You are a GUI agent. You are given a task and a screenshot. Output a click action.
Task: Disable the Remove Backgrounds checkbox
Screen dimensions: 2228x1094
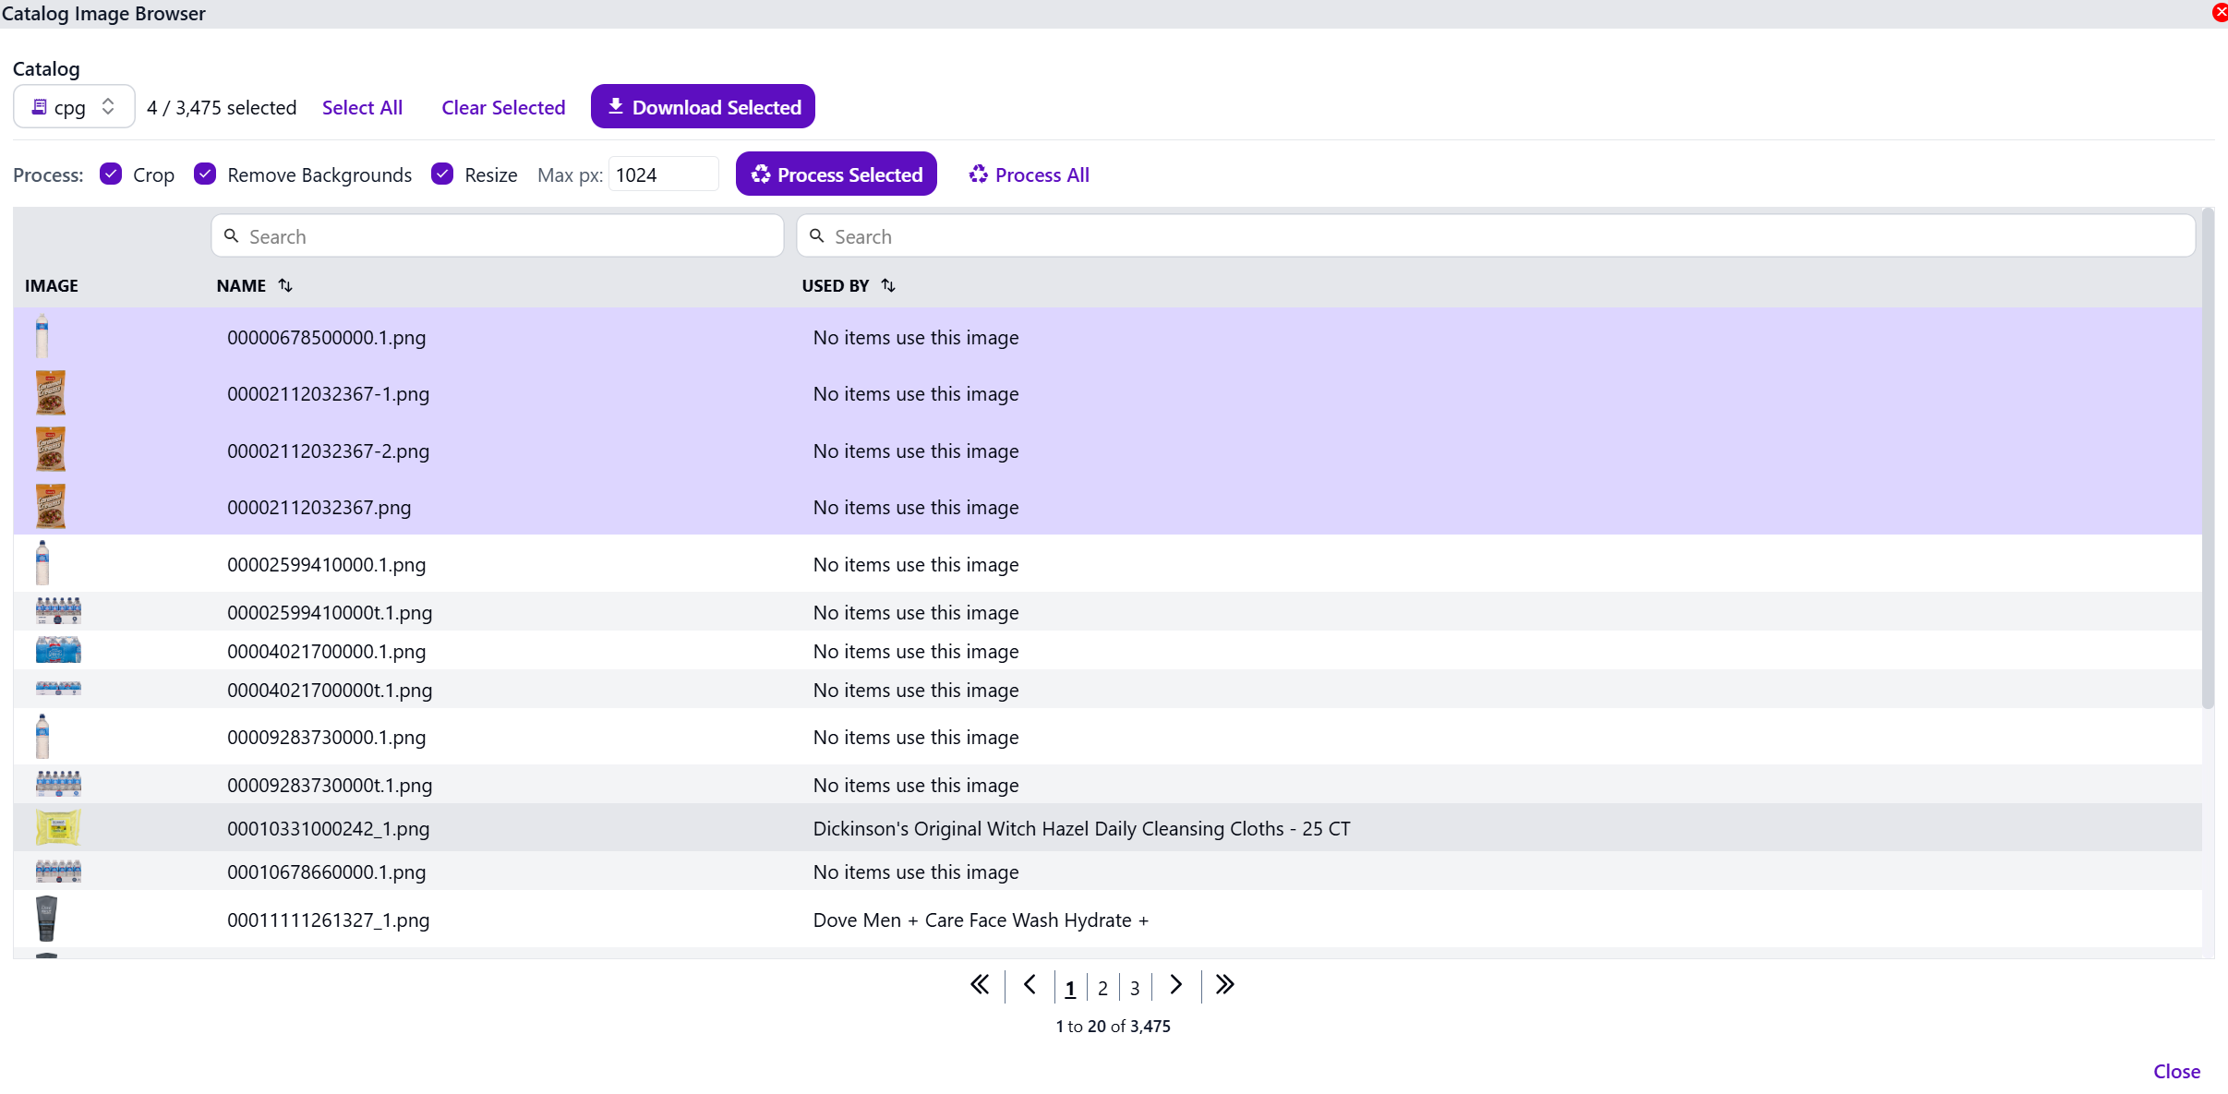click(x=205, y=174)
